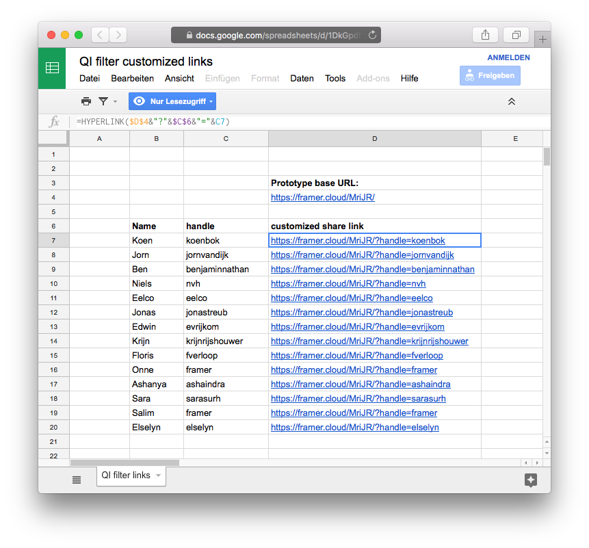This screenshot has width=589, height=548.
Task: Collapse the menus with the double chevron
Action: [511, 101]
